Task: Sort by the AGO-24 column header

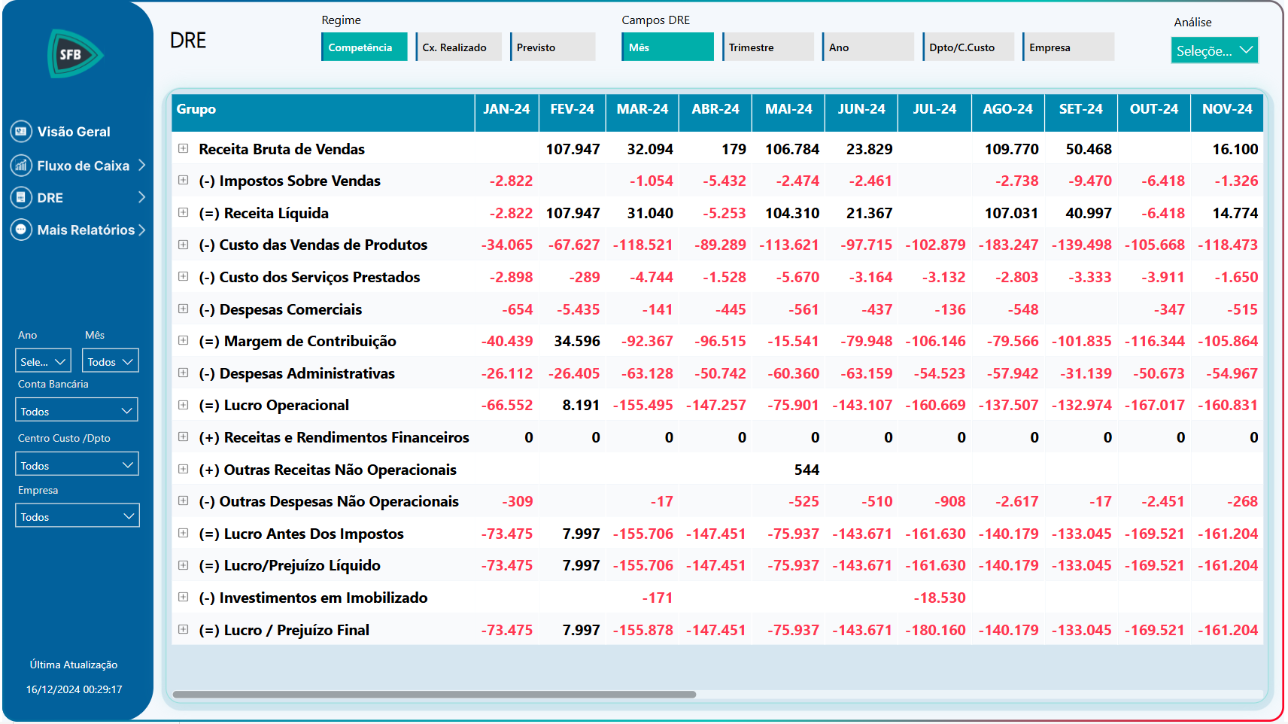Action: pyautogui.click(x=1007, y=113)
